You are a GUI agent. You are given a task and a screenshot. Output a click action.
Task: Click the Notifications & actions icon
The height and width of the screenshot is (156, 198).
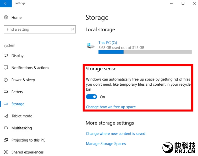click(x=6, y=68)
